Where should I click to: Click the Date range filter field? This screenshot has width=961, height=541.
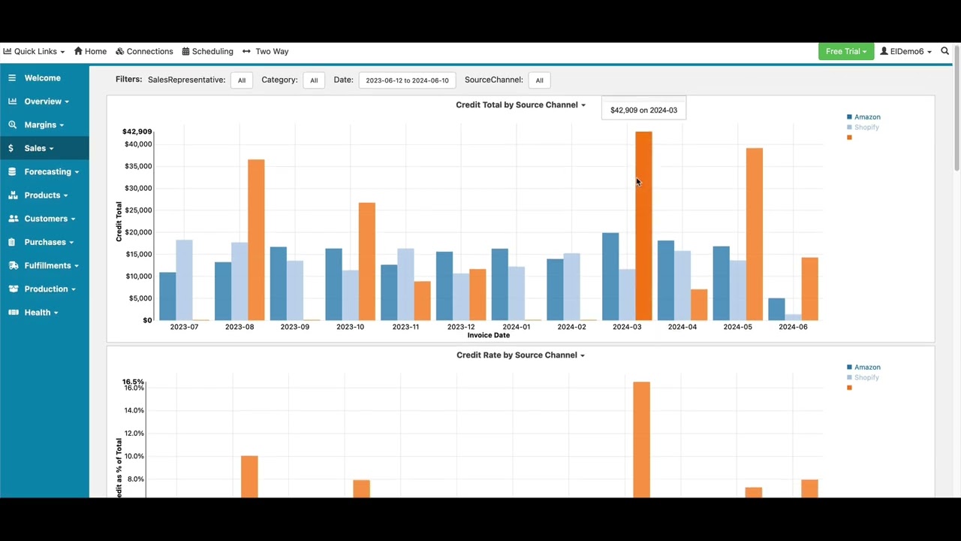click(407, 80)
